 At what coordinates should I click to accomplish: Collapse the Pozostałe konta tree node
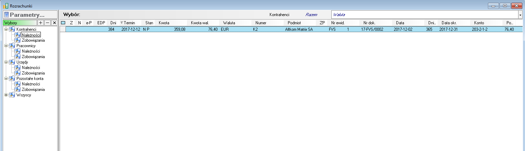6,79
